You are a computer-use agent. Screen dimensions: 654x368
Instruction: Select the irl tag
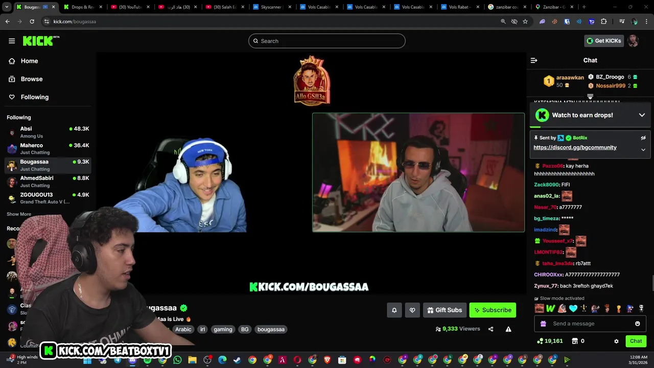[x=202, y=329]
